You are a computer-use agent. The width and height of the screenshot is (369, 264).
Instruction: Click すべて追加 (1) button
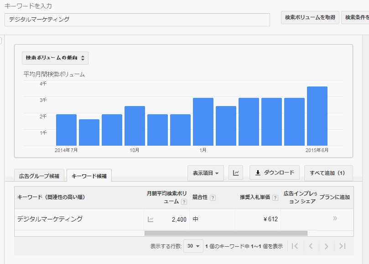click(328, 173)
